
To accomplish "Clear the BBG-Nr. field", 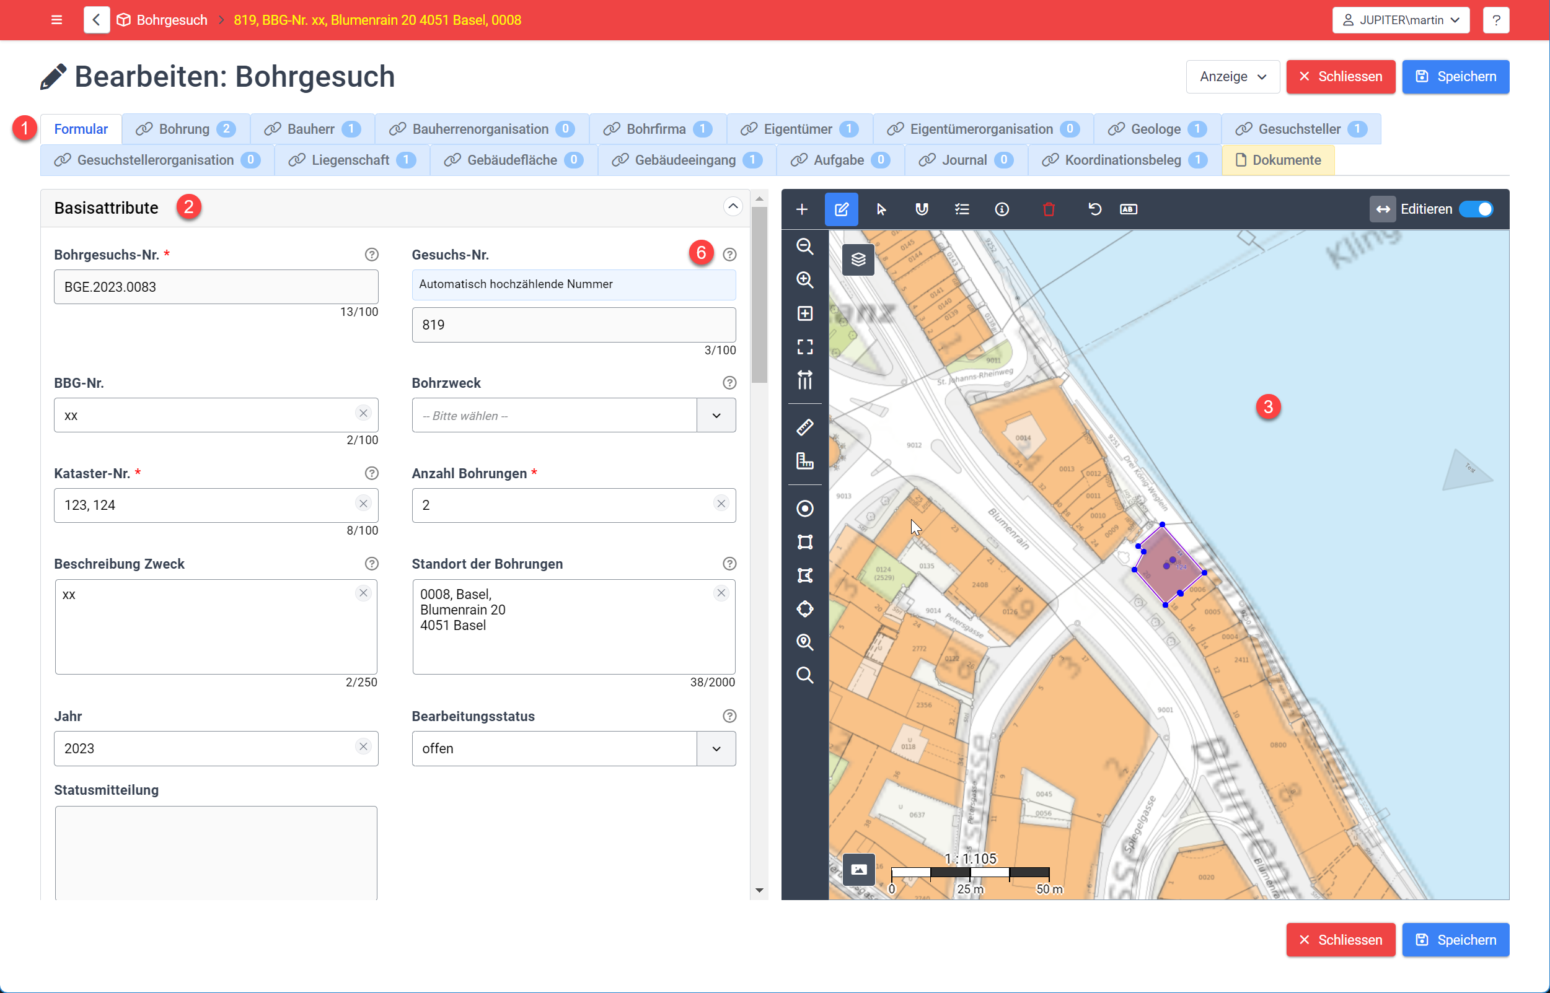I will click(x=363, y=413).
